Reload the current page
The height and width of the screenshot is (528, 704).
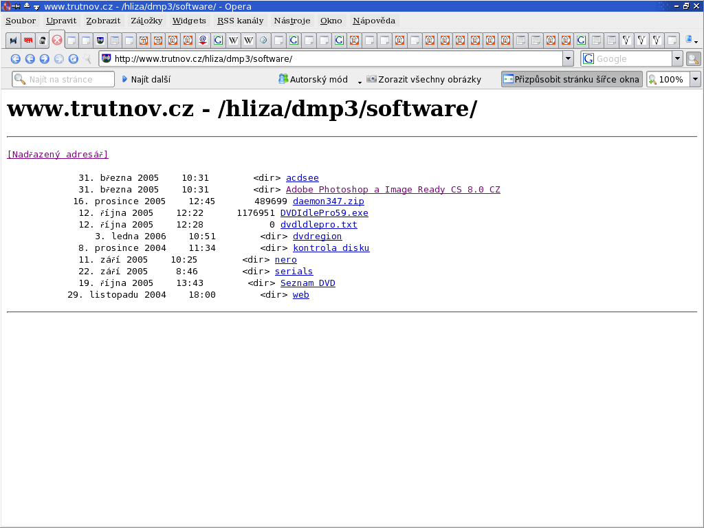point(73,59)
